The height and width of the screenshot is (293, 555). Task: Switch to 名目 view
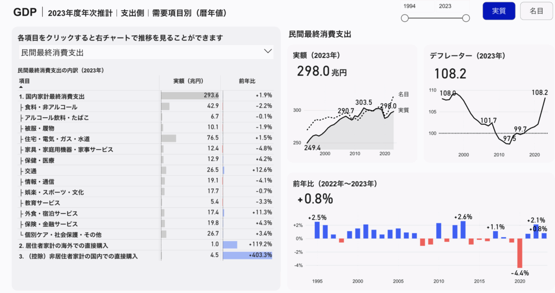coord(536,11)
